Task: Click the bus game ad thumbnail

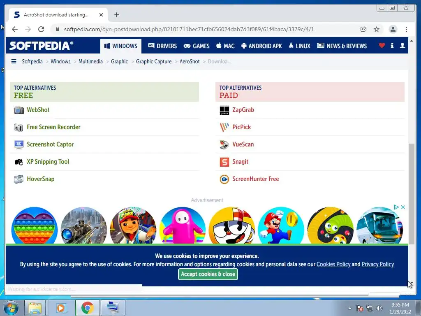Action: tap(379, 225)
